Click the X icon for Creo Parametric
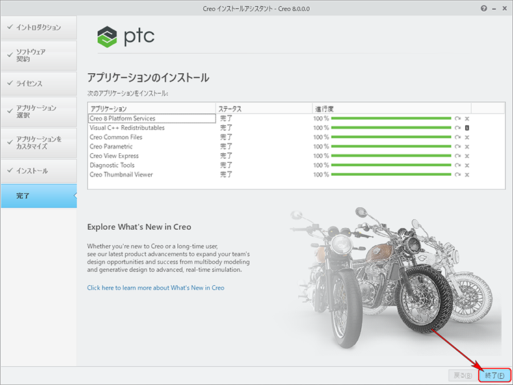 [x=467, y=147]
